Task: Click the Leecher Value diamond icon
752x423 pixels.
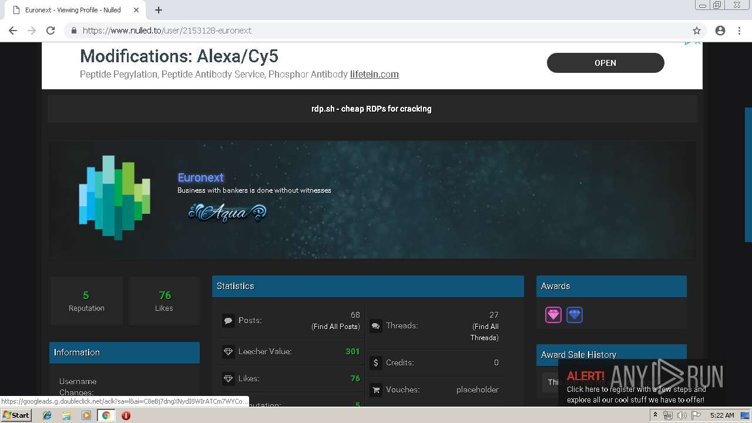Action: pos(228,352)
